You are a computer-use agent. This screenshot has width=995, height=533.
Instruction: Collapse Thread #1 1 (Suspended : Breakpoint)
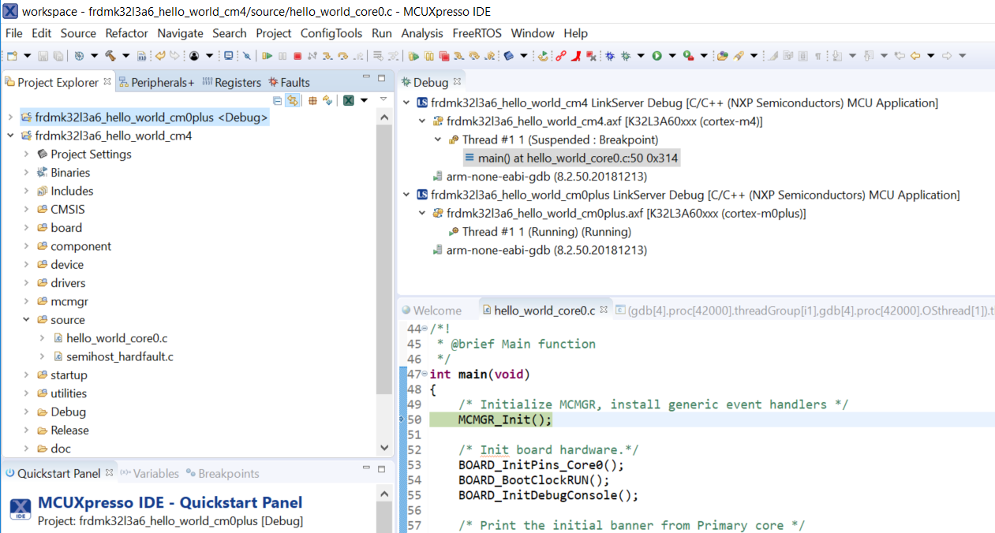point(438,140)
